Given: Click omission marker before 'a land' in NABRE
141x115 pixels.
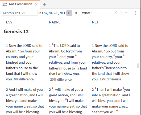Looking at the screenshot, I should click(x=76, y=67).
